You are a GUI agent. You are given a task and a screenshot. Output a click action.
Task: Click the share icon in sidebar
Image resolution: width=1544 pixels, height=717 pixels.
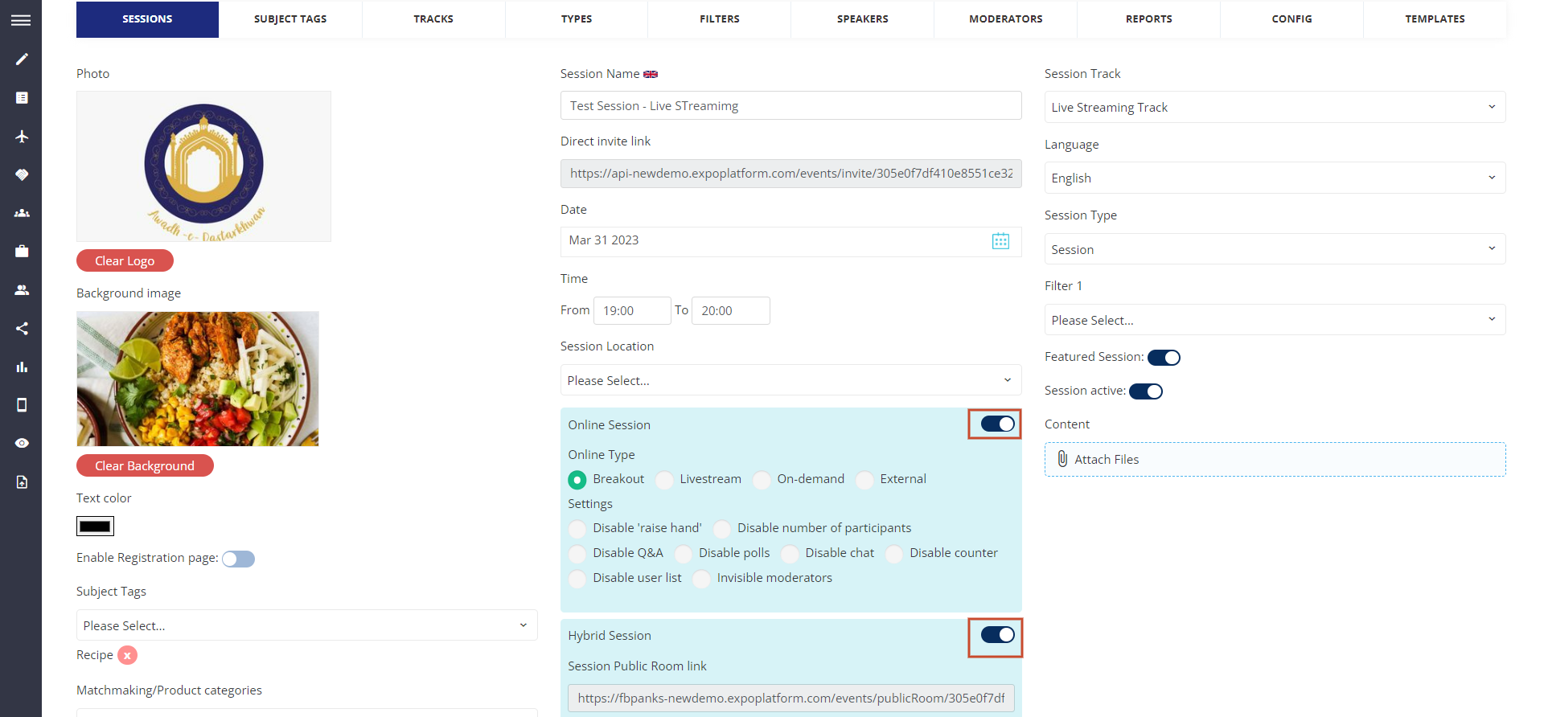(x=22, y=328)
